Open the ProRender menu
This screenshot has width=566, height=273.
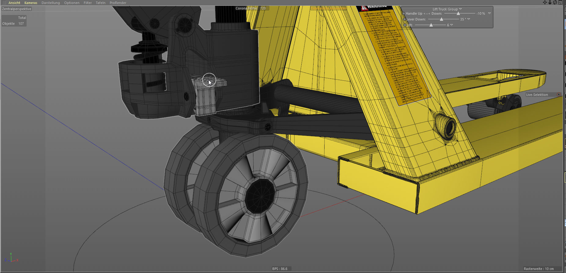tap(118, 3)
